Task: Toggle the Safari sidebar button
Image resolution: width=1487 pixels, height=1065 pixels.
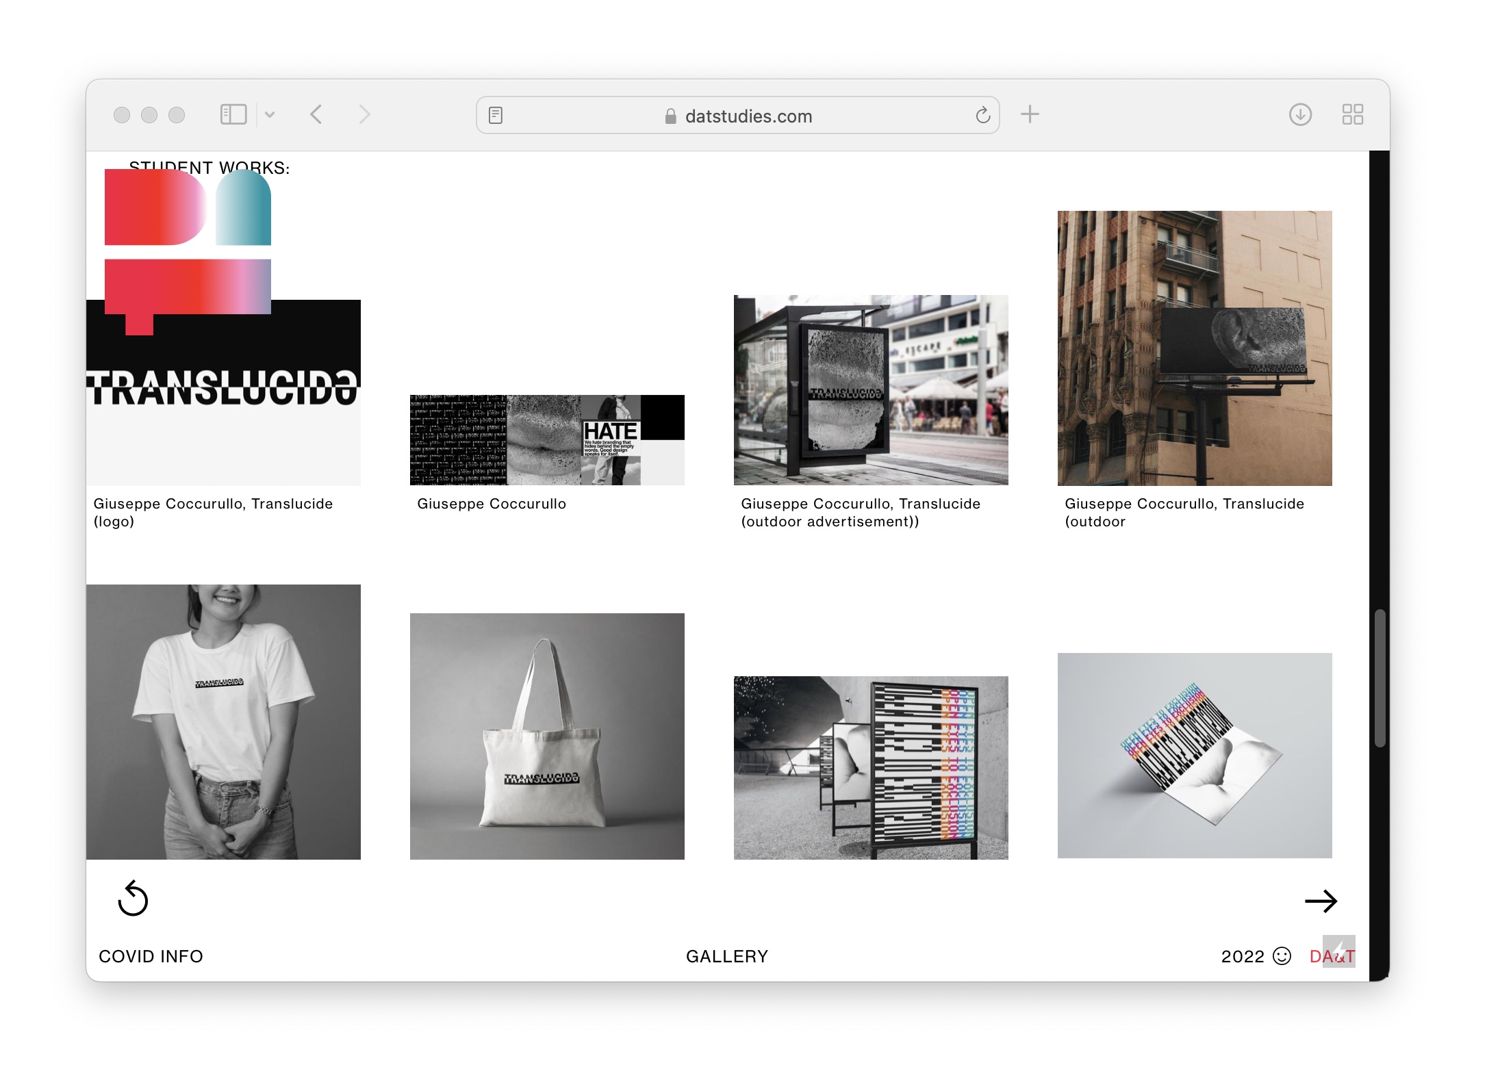Action: click(x=233, y=114)
